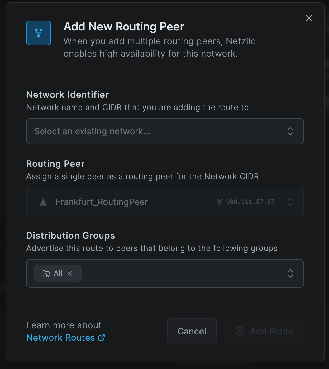Viewport: 329px width, 369px height.
Task: Expand the Distribution Groups chevron arrows
Action: pos(290,273)
